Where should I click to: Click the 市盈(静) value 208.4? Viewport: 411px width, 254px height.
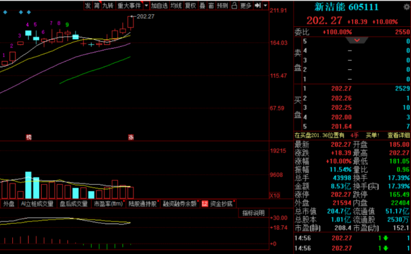click(x=342, y=228)
